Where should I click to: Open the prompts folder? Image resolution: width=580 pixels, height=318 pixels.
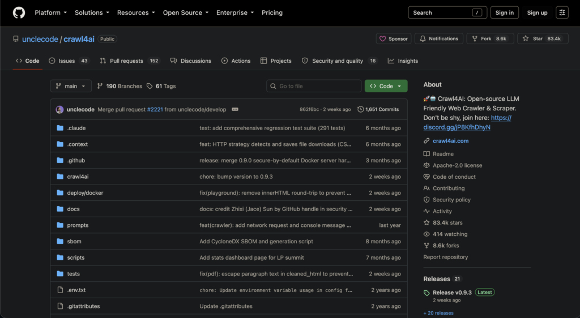[x=78, y=225]
